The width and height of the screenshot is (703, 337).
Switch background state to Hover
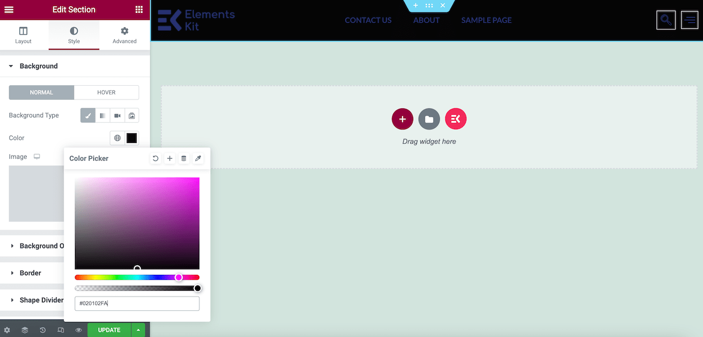[106, 92]
